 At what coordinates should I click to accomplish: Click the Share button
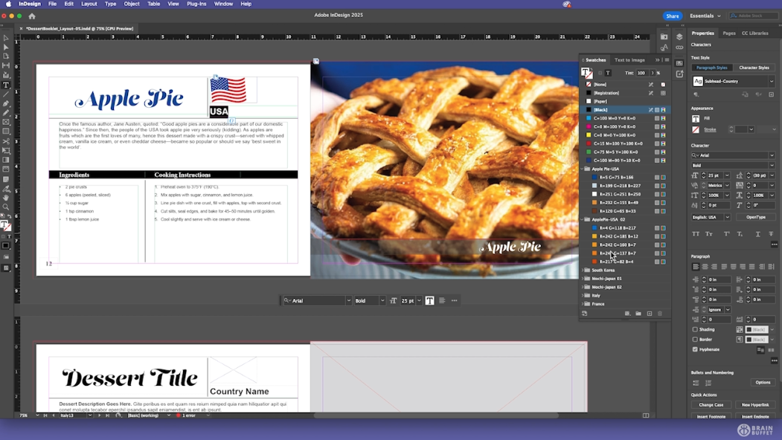coord(673,16)
